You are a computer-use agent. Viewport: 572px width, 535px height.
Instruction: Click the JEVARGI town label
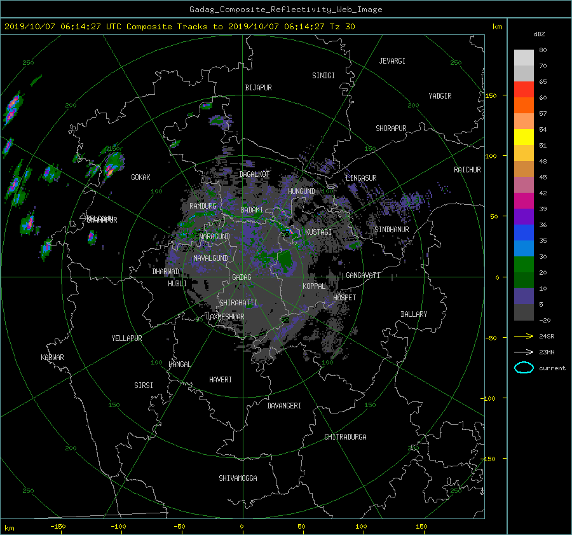point(392,61)
